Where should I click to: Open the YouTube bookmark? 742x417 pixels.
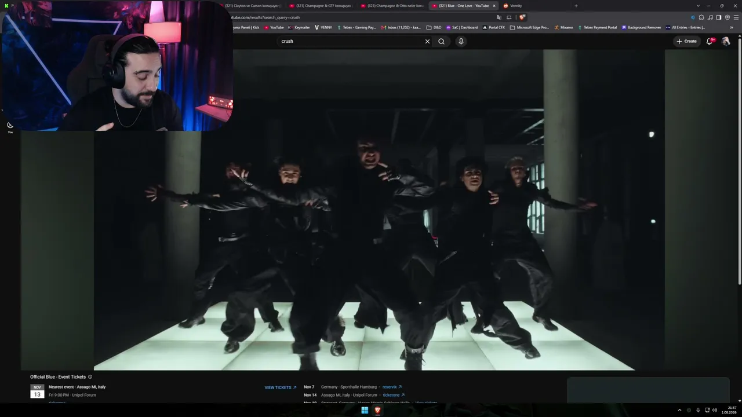click(274, 27)
